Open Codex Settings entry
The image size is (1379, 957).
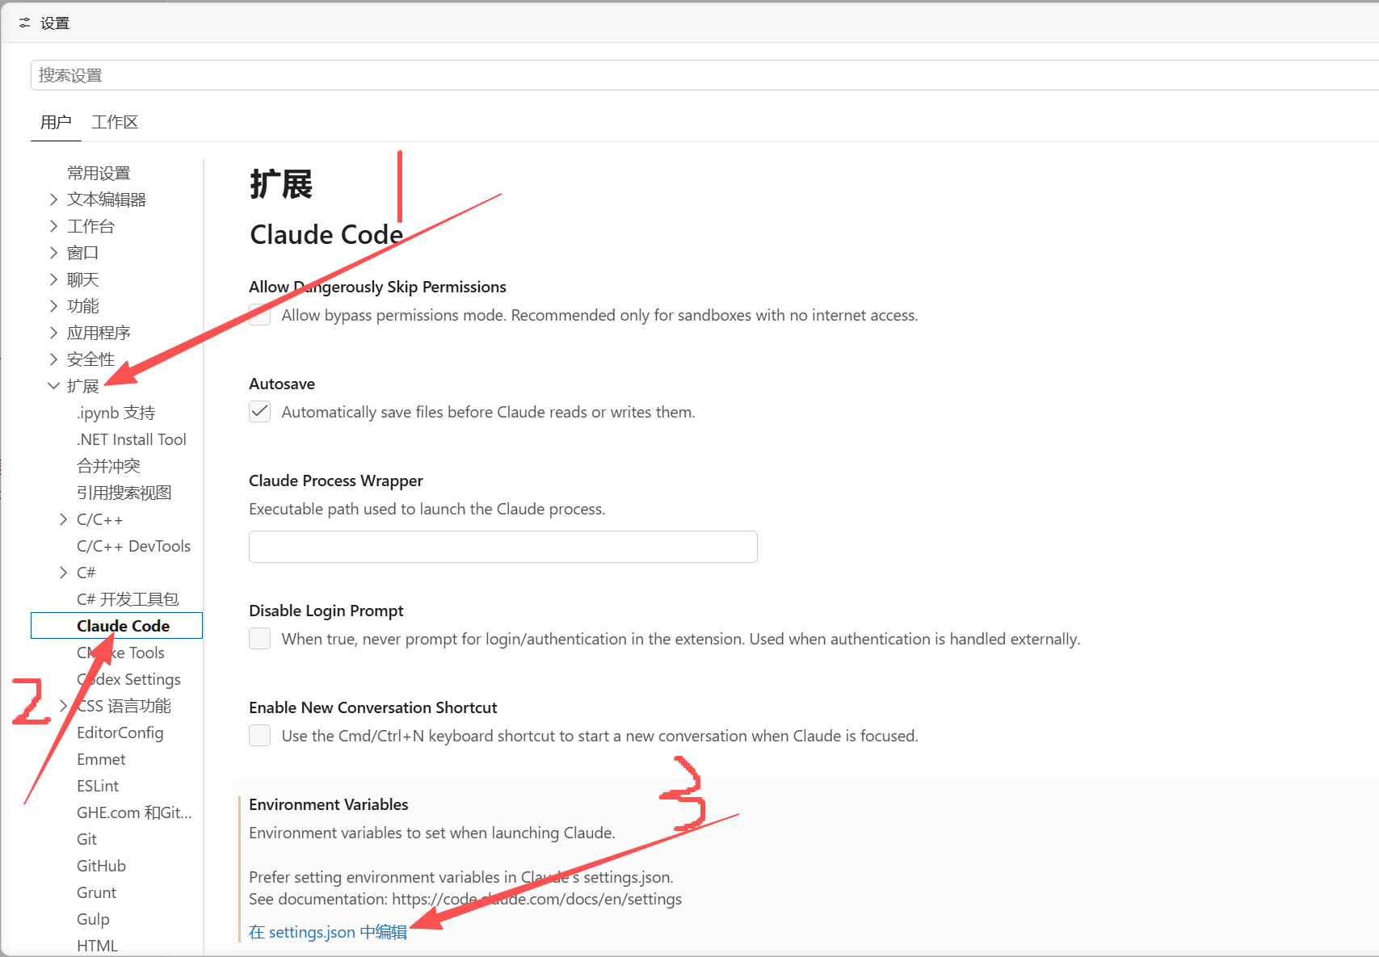(x=128, y=679)
